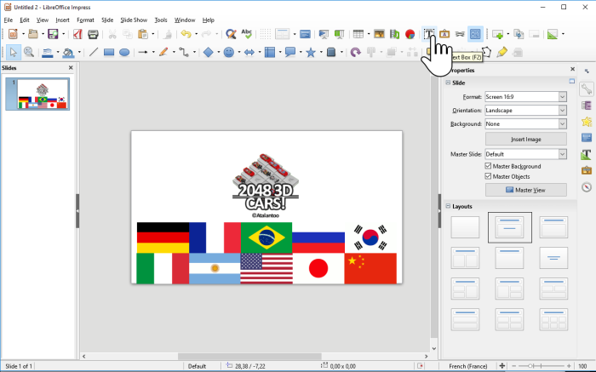Image resolution: width=596 pixels, height=372 pixels.
Task: Open the Insert menu
Action: pyautogui.click(x=62, y=20)
